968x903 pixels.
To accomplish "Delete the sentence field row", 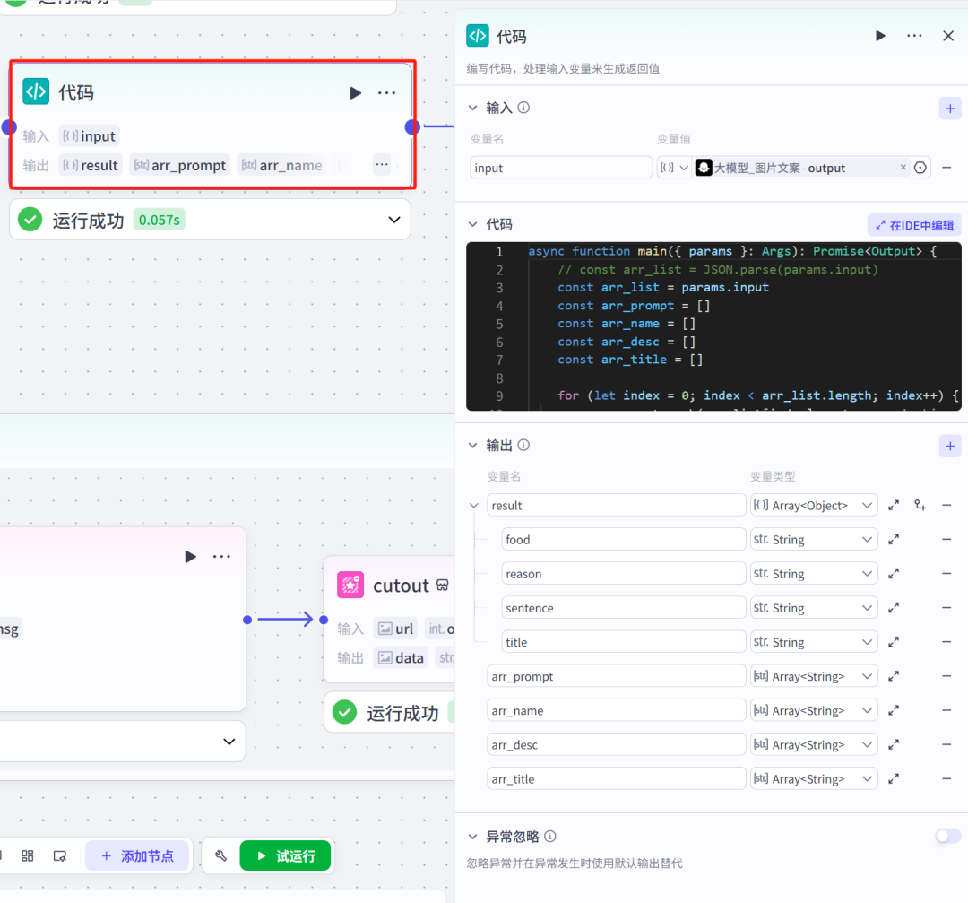I will point(946,608).
